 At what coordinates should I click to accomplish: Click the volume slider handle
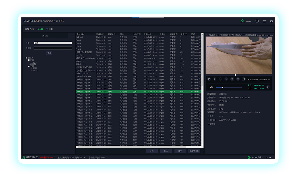tap(223, 87)
